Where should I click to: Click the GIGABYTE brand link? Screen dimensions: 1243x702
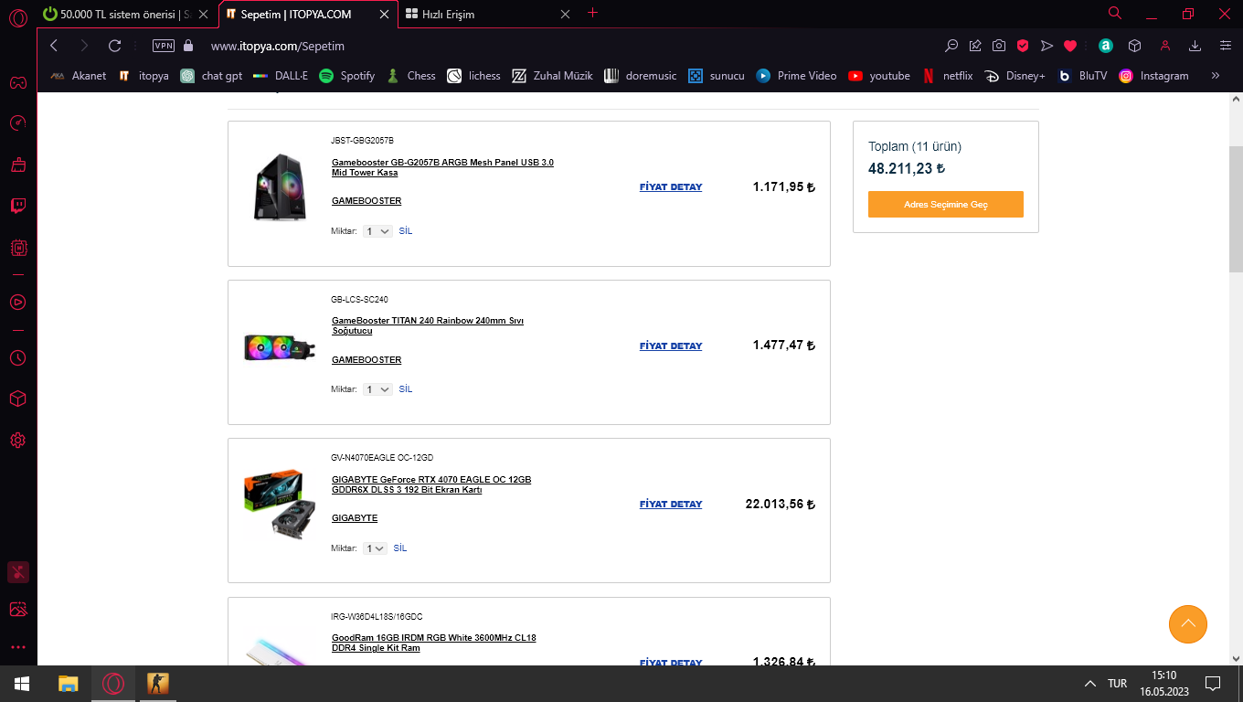pos(355,518)
